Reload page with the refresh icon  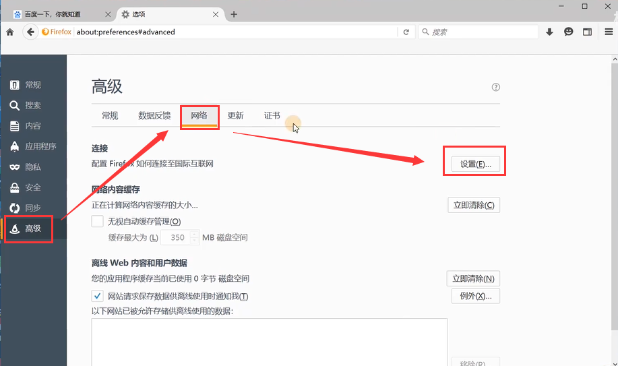point(406,32)
